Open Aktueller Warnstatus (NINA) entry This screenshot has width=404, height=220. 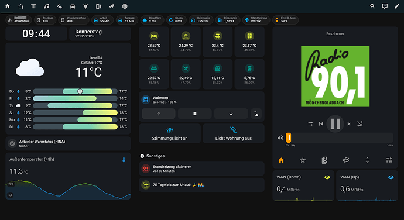68,143
